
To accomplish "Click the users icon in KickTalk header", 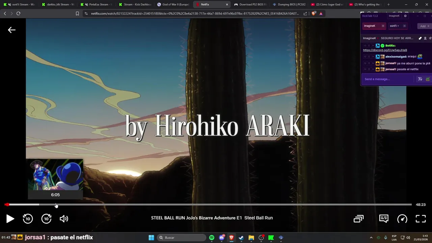I will tap(425, 38).
